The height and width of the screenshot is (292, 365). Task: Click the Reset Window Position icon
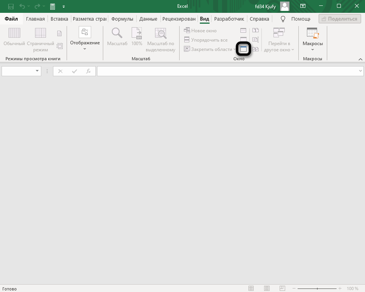(256, 49)
